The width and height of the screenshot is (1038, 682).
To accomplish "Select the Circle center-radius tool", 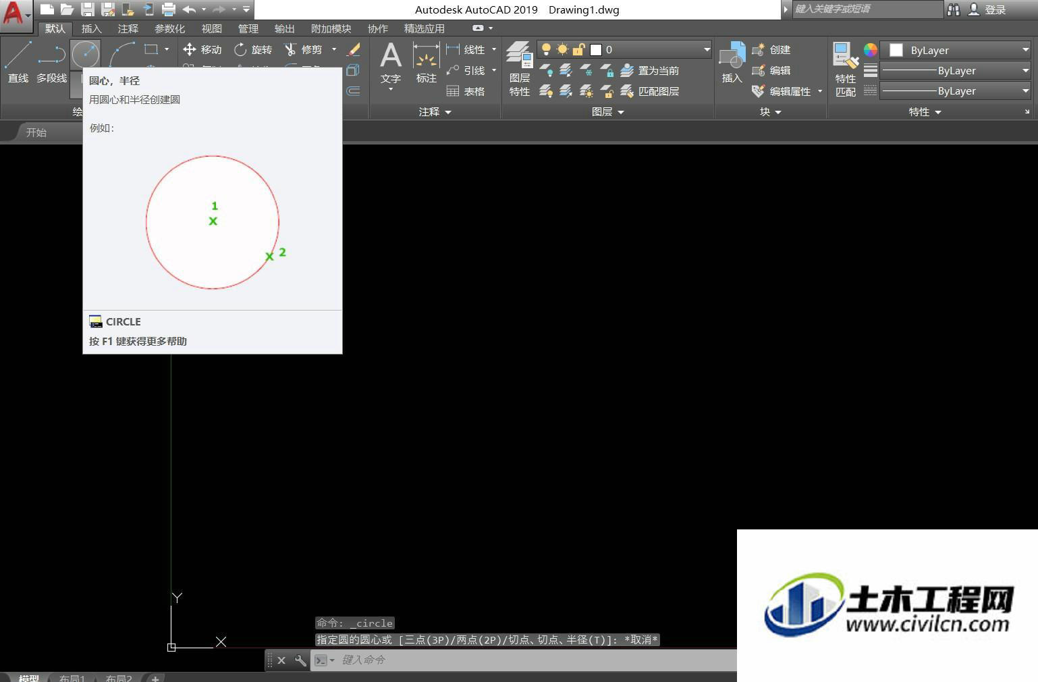I will click(86, 54).
